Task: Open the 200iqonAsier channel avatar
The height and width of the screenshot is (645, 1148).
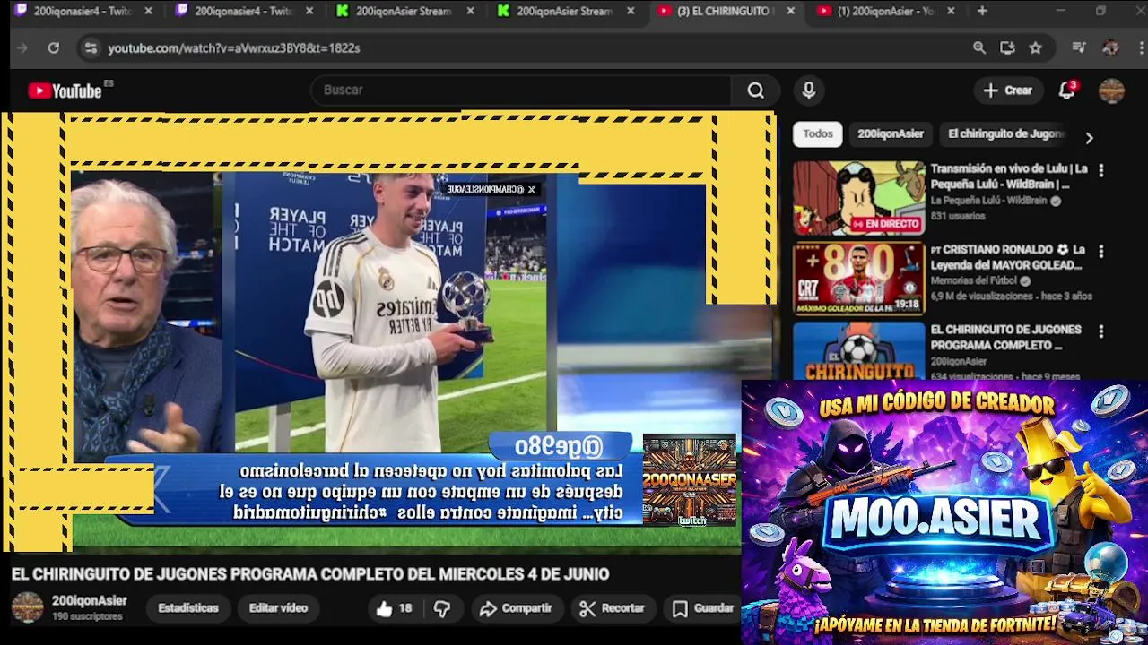Action: (27, 607)
